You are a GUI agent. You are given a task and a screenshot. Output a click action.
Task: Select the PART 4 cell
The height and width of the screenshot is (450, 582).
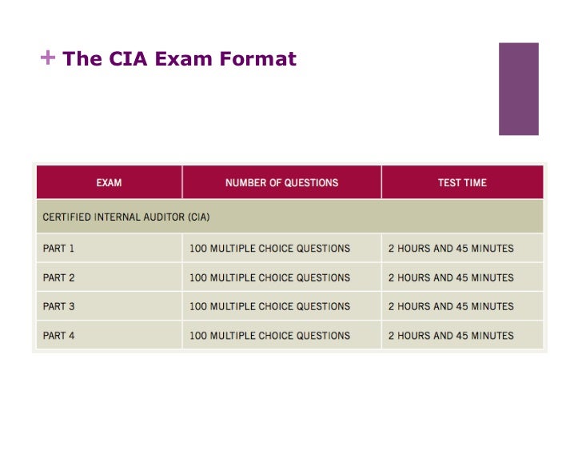(x=109, y=335)
